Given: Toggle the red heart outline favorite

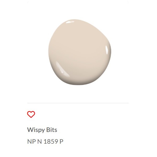Looking at the screenshot, I should tap(31, 114).
